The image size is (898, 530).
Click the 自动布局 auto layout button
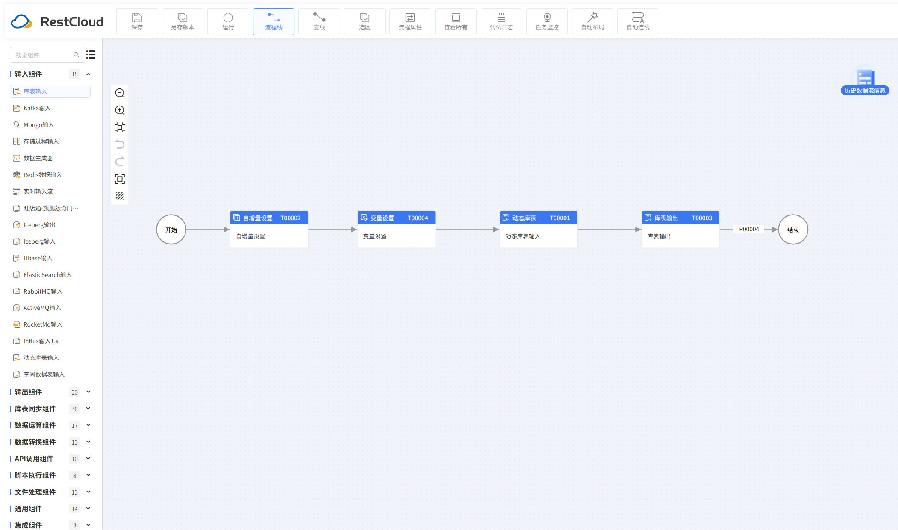click(592, 21)
